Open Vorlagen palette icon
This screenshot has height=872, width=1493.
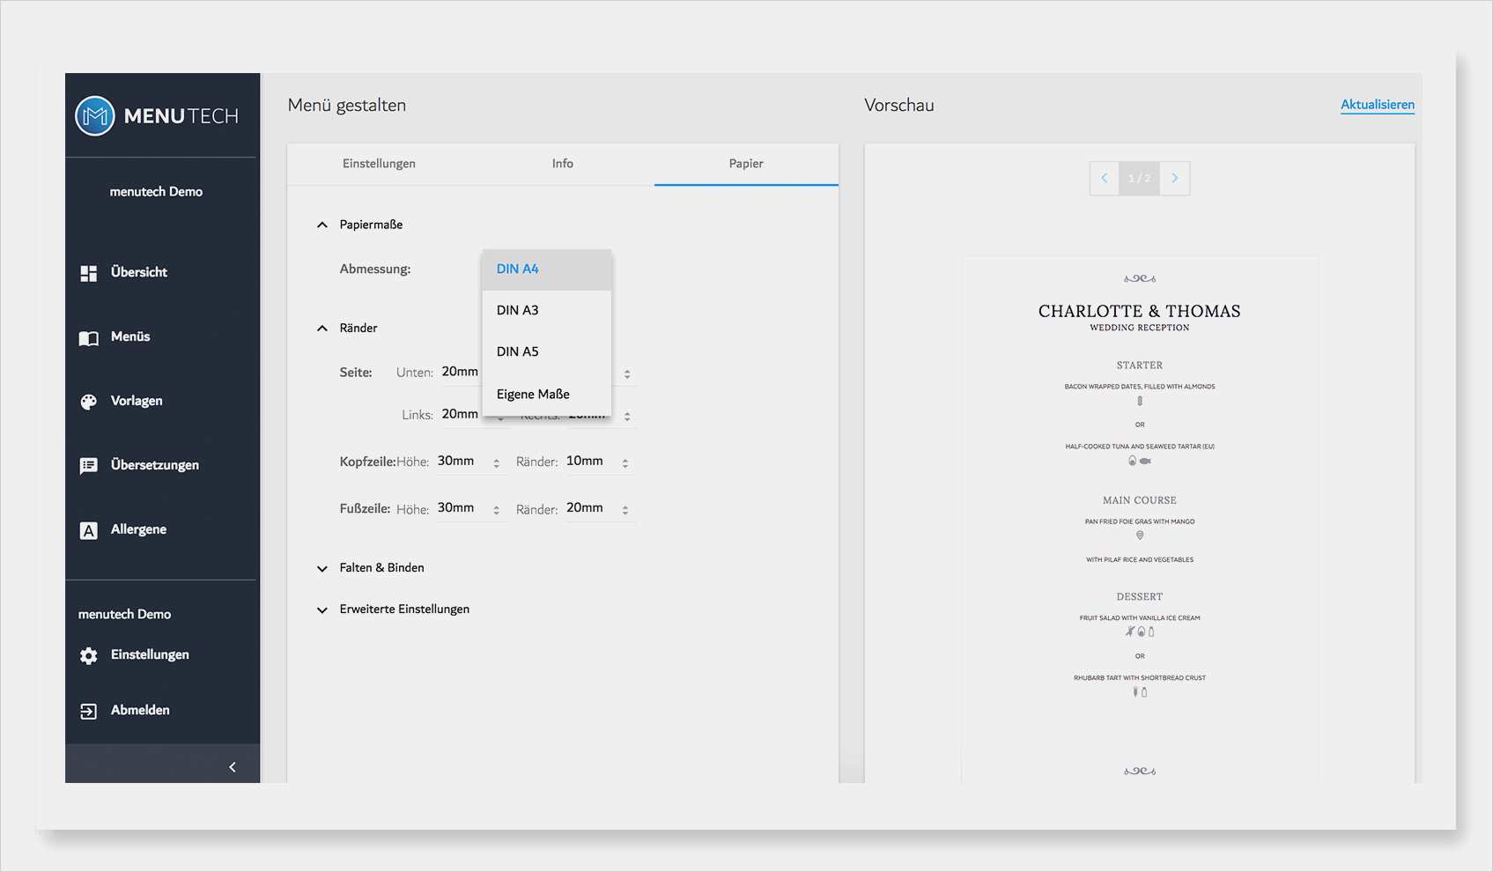click(x=89, y=402)
